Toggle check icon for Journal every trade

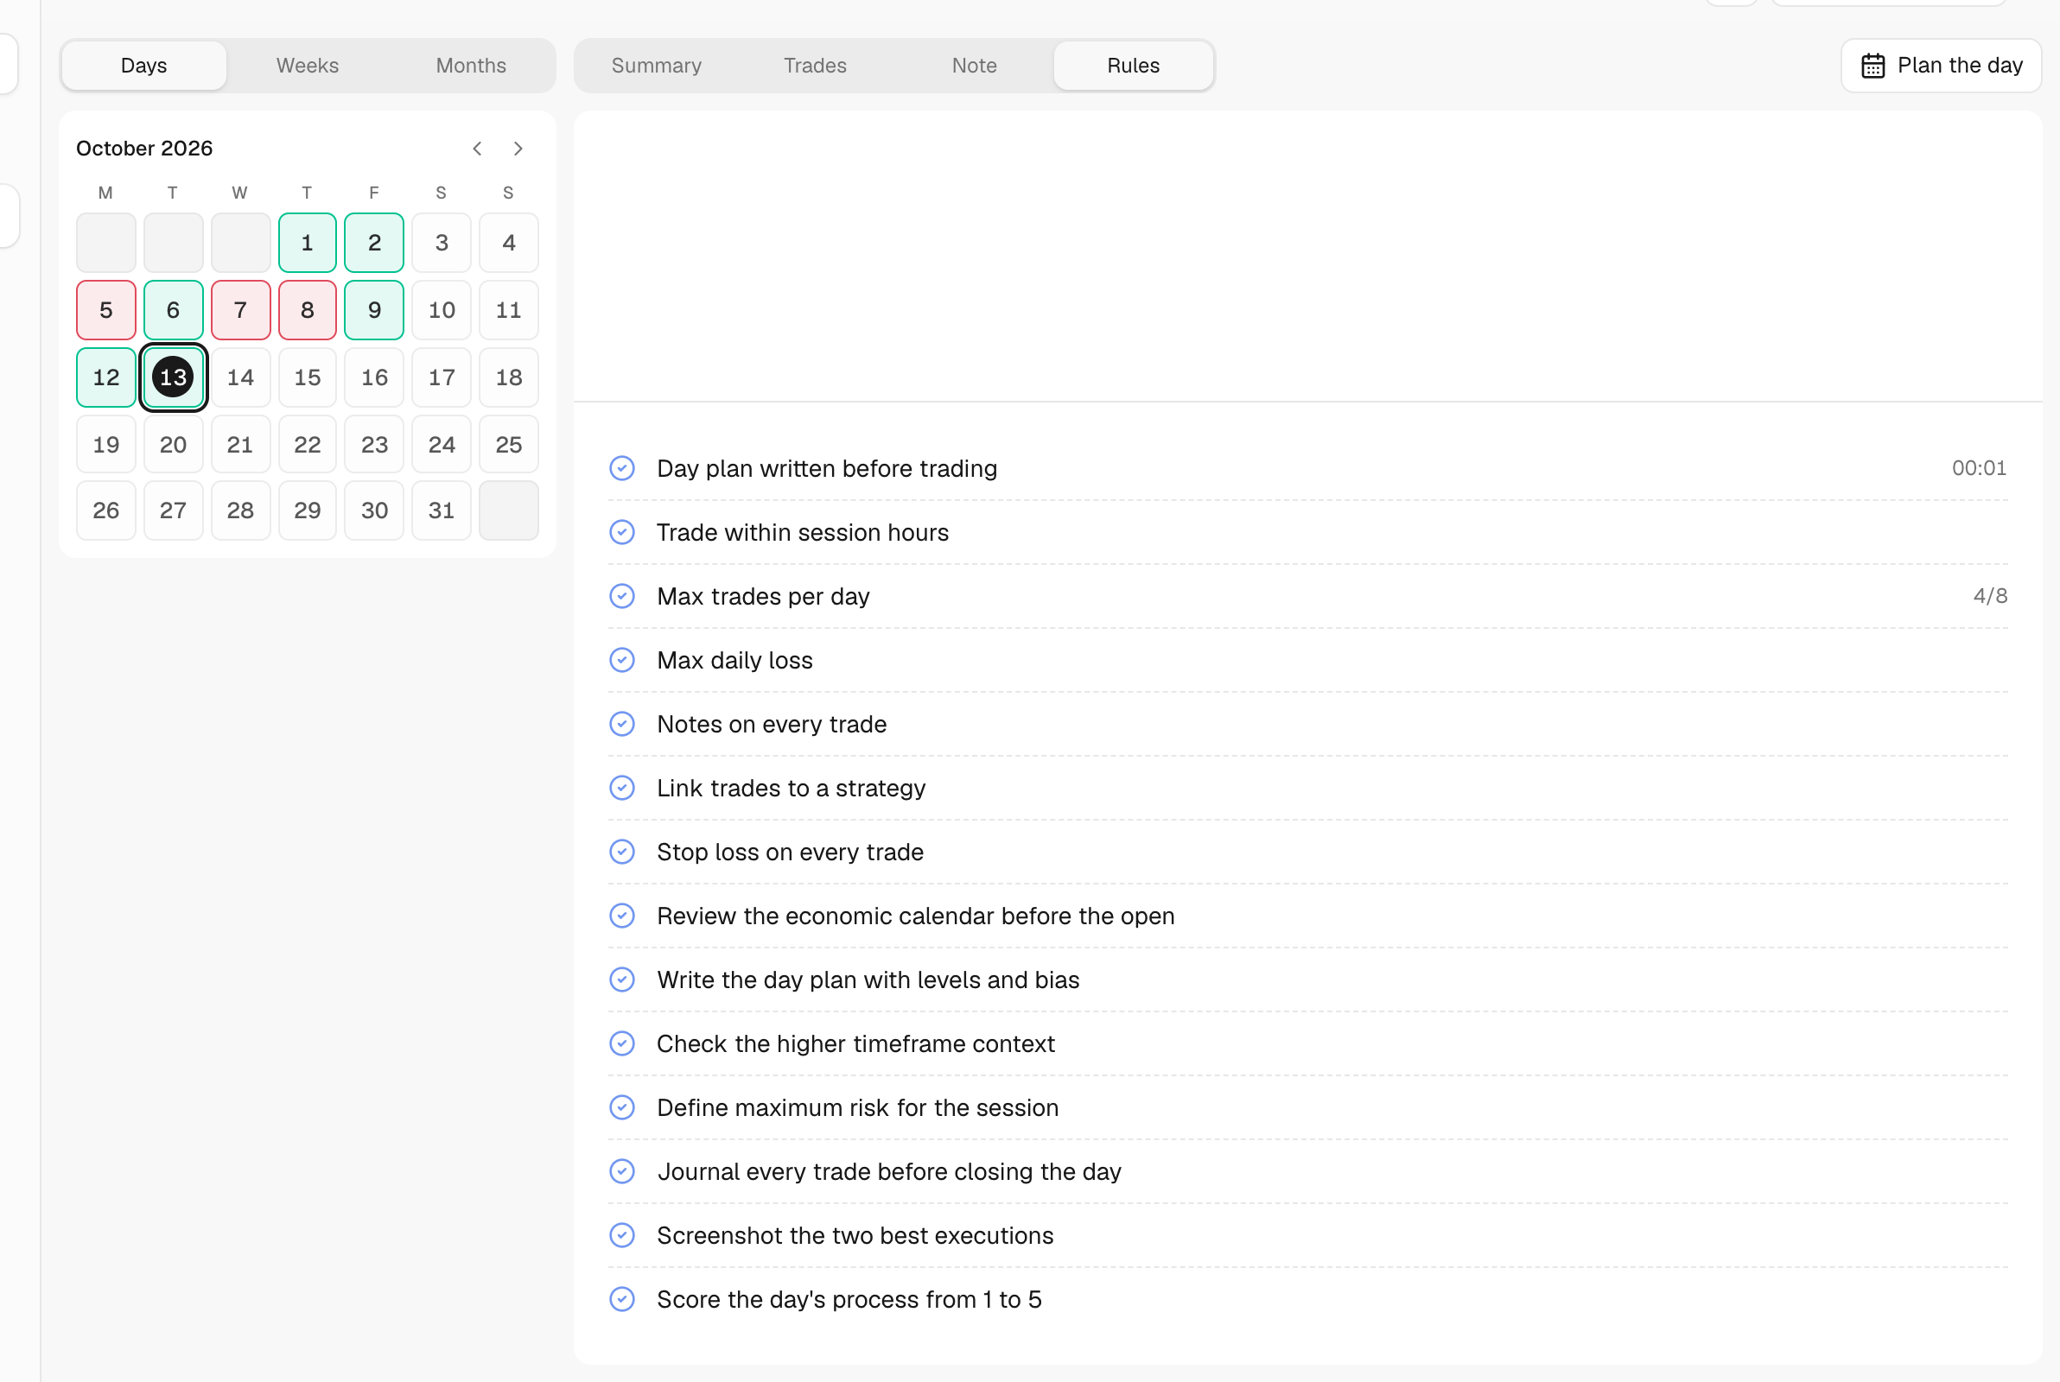[622, 1171]
